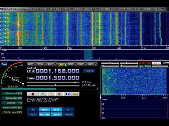Click the left Spectrum slider handle

(103, 66)
